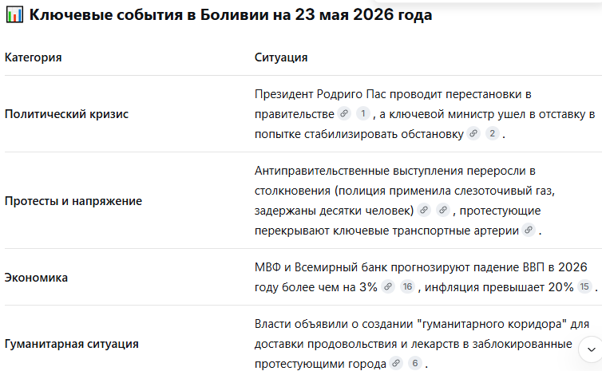Viewport: 602px width, 371px height.
Task: Open citation badge number 16
Action: click(x=407, y=286)
